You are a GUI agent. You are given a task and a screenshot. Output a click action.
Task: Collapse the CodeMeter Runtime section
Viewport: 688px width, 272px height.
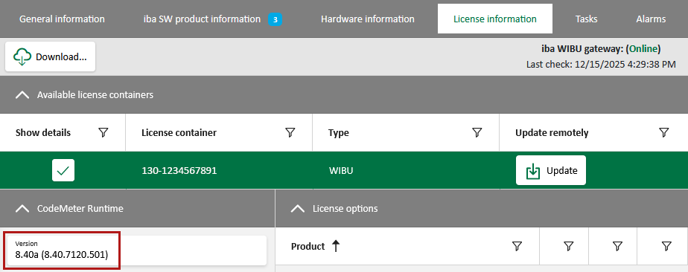pyautogui.click(x=22, y=209)
